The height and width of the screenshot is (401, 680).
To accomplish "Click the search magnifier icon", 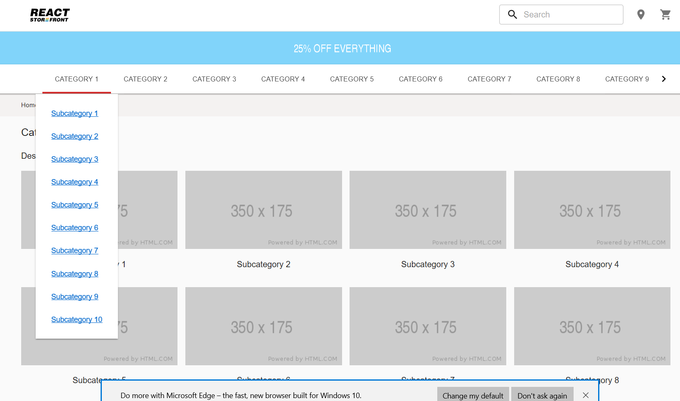I will [512, 14].
